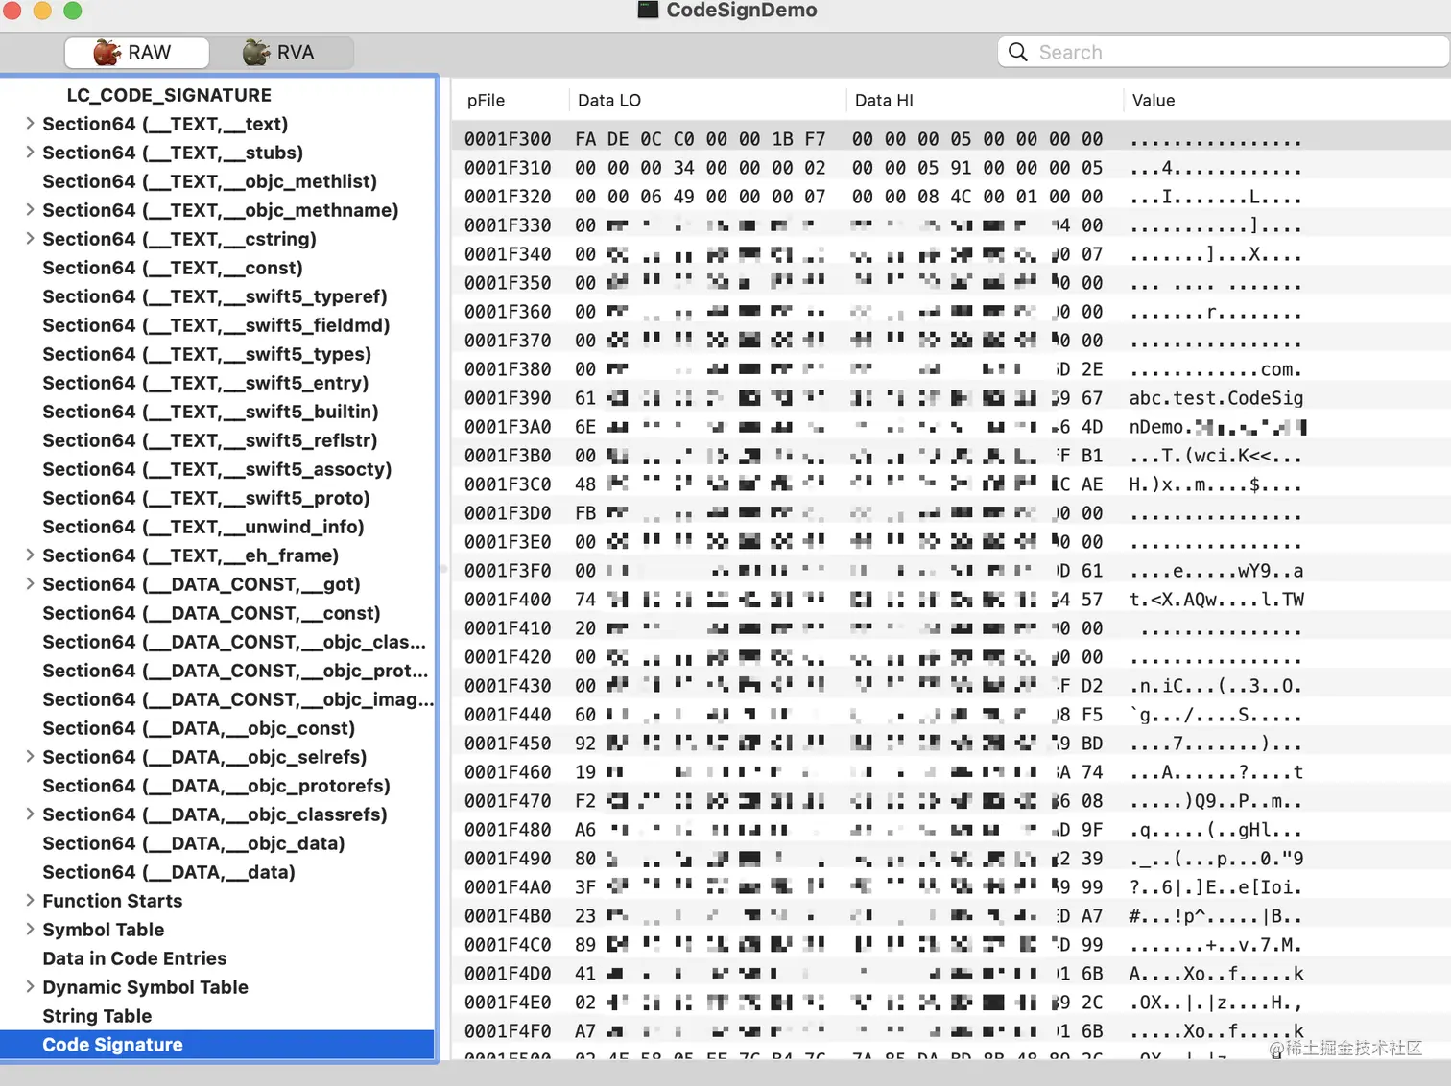Click the yellow minimize window button
Screen dimensions: 1451x1086
tap(42, 10)
